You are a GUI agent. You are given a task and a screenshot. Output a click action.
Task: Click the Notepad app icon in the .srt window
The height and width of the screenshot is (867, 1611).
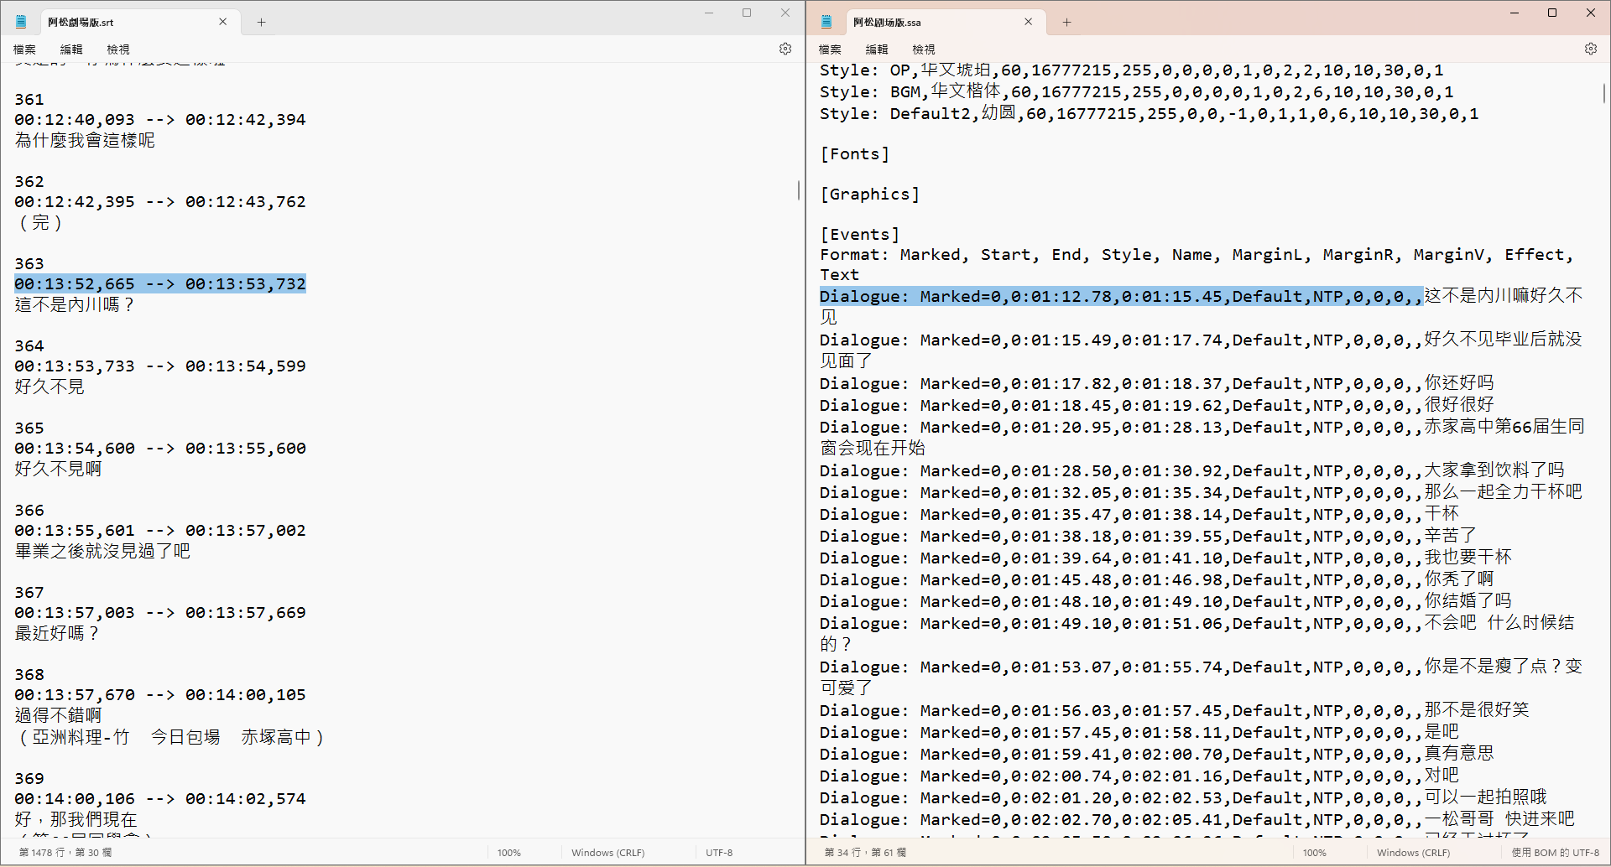click(21, 22)
